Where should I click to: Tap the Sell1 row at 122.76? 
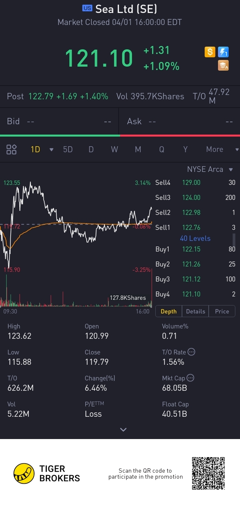click(195, 228)
